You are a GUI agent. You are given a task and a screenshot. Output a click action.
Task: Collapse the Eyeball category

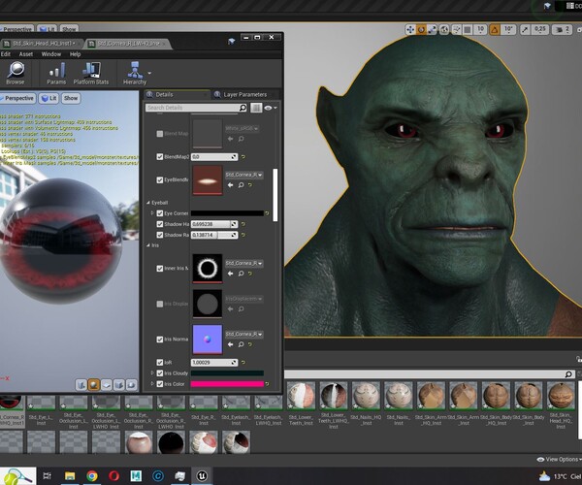tap(148, 203)
